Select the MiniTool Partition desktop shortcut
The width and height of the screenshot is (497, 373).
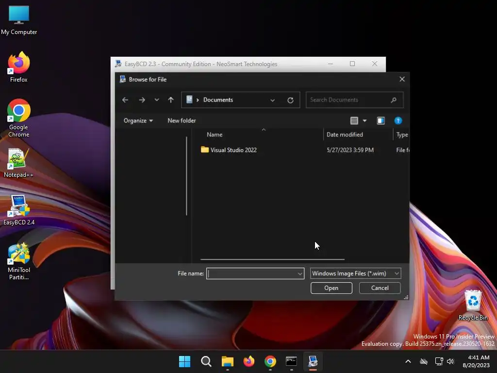point(19,261)
